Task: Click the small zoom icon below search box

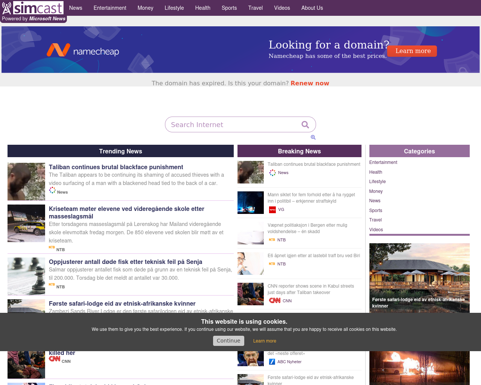Action: click(313, 137)
